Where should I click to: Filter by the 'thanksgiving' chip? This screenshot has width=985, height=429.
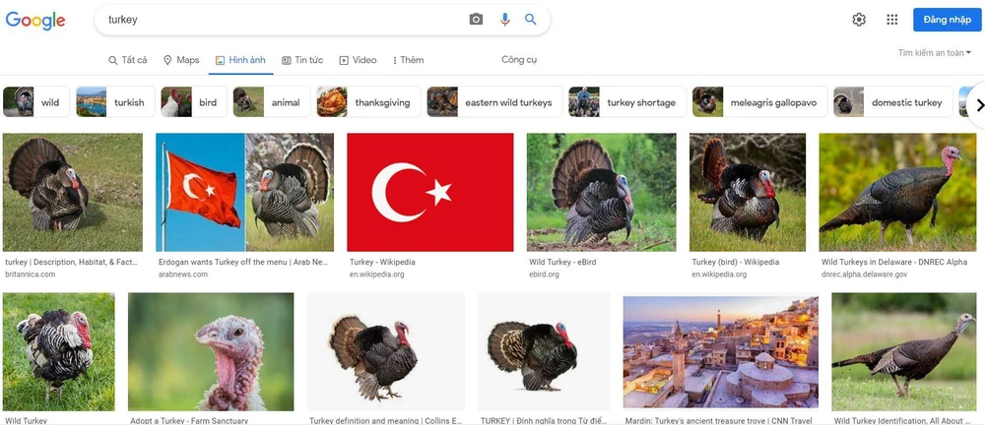tap(368, 102)
